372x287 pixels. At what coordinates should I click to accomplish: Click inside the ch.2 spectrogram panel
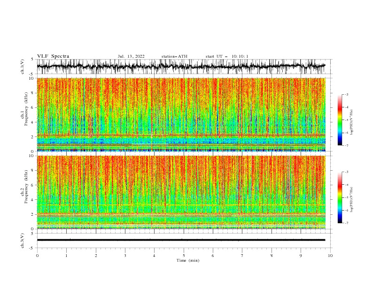[x=181, y=192]
